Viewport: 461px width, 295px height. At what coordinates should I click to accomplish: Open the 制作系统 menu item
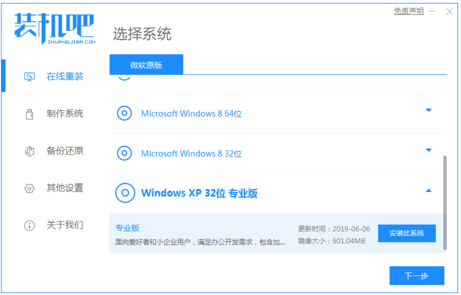click(x=65, y=114)
